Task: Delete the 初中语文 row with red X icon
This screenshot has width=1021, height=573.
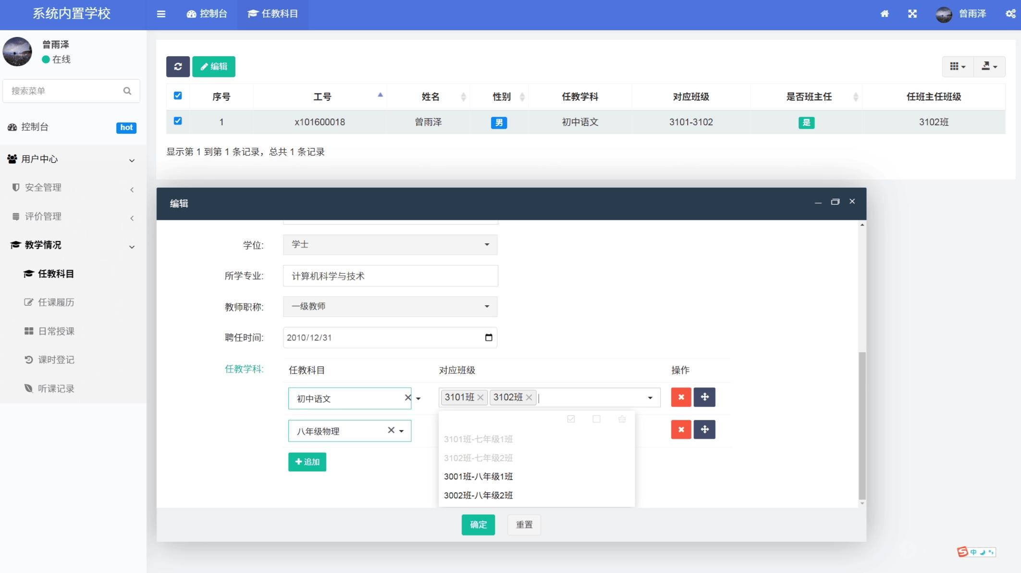Action: click(681, 397)
